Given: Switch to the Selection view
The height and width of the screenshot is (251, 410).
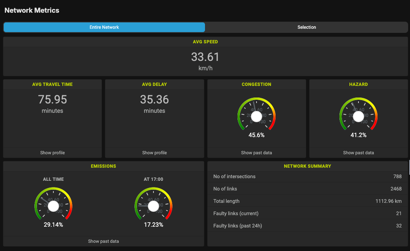Looking at the screenshot, I should (x=307, y=27).
